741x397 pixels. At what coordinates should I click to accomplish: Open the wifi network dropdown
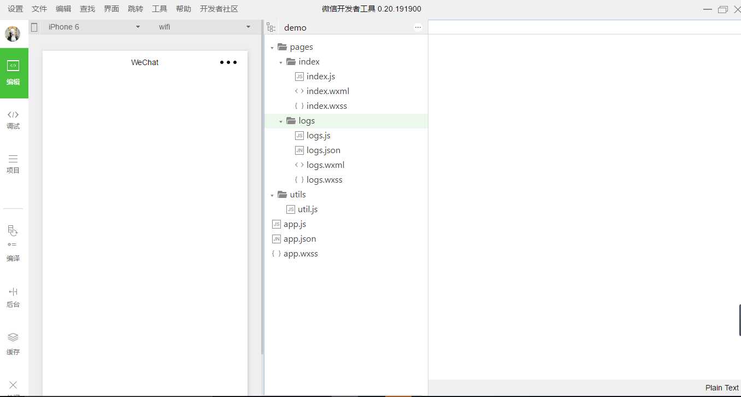[x=204, y=27]
